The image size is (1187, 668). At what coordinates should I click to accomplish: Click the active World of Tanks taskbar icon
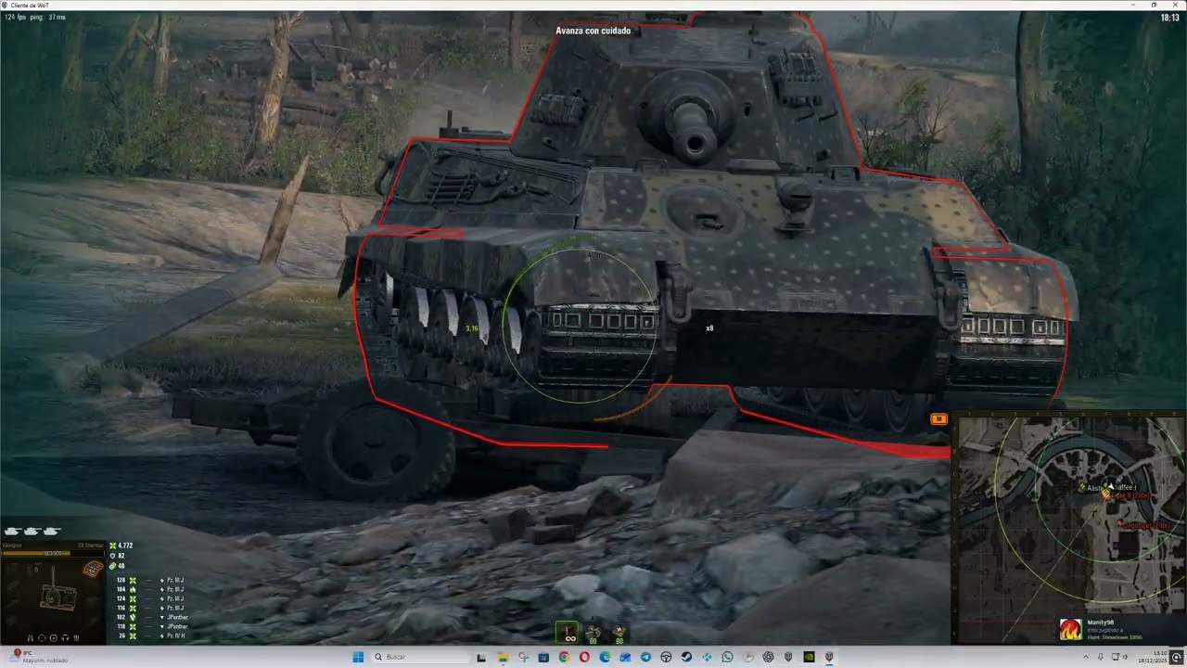[830, 657]
